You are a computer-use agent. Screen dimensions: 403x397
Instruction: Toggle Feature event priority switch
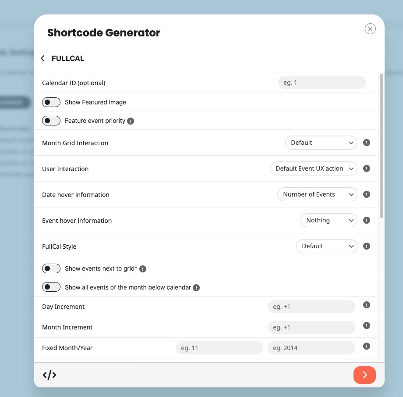[51, 121]
